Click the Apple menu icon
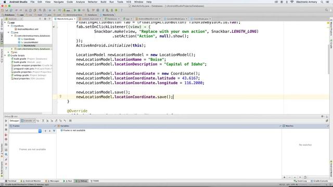 click(x=5, y=2)
